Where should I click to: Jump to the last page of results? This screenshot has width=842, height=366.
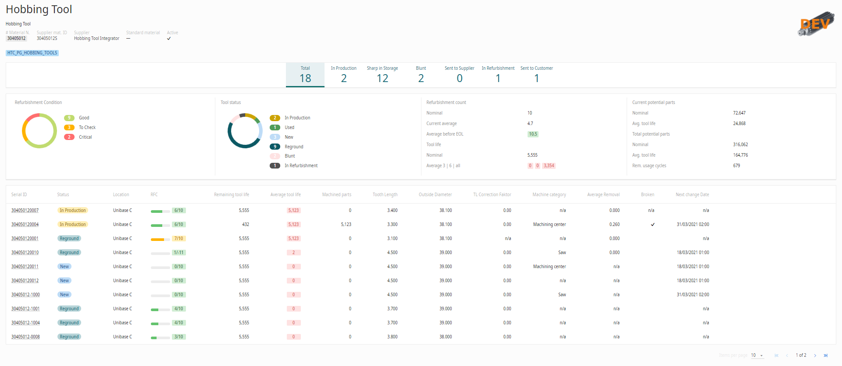tap(826, 355)
